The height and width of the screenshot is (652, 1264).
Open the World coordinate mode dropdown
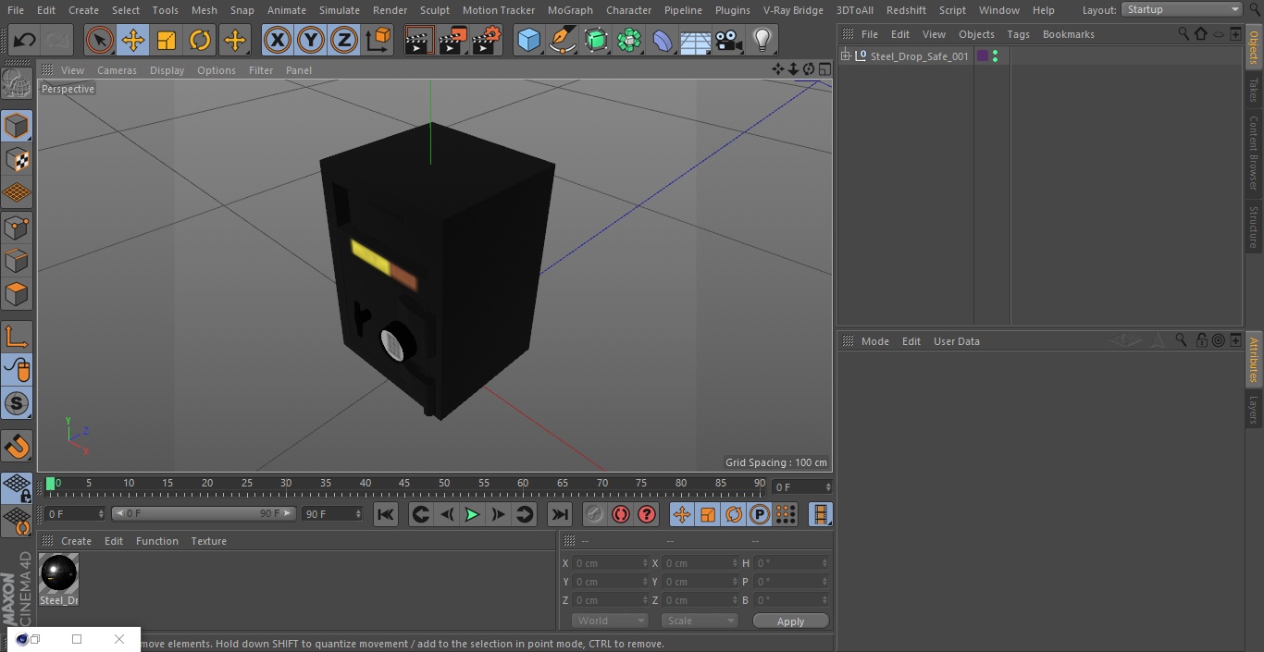click(610, 621)
